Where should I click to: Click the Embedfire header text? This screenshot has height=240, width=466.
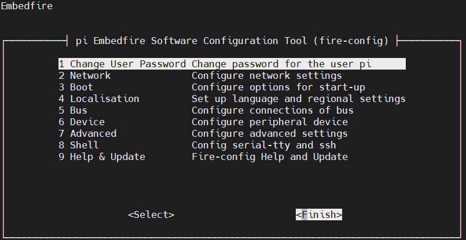tap(27, 6)
